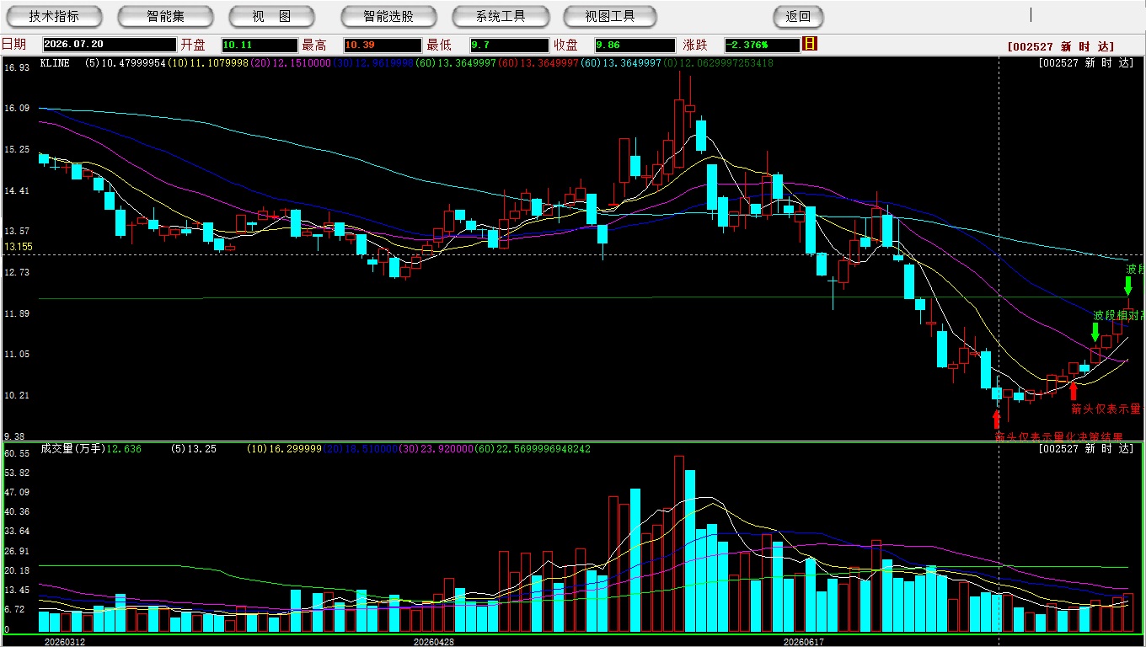
Task: Click the (5)10.47999954 moving average value
Action: click(125, 63)
